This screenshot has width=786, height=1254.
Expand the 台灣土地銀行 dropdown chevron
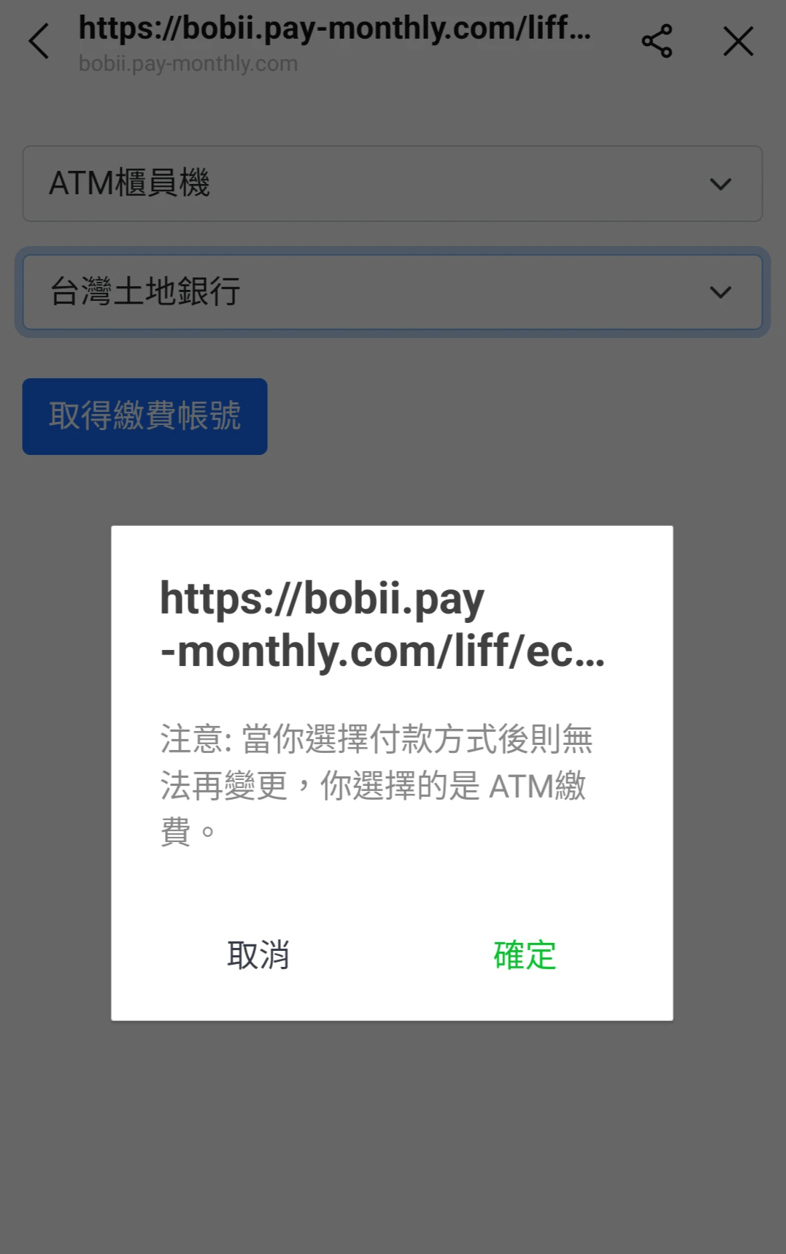click(720, 293)
